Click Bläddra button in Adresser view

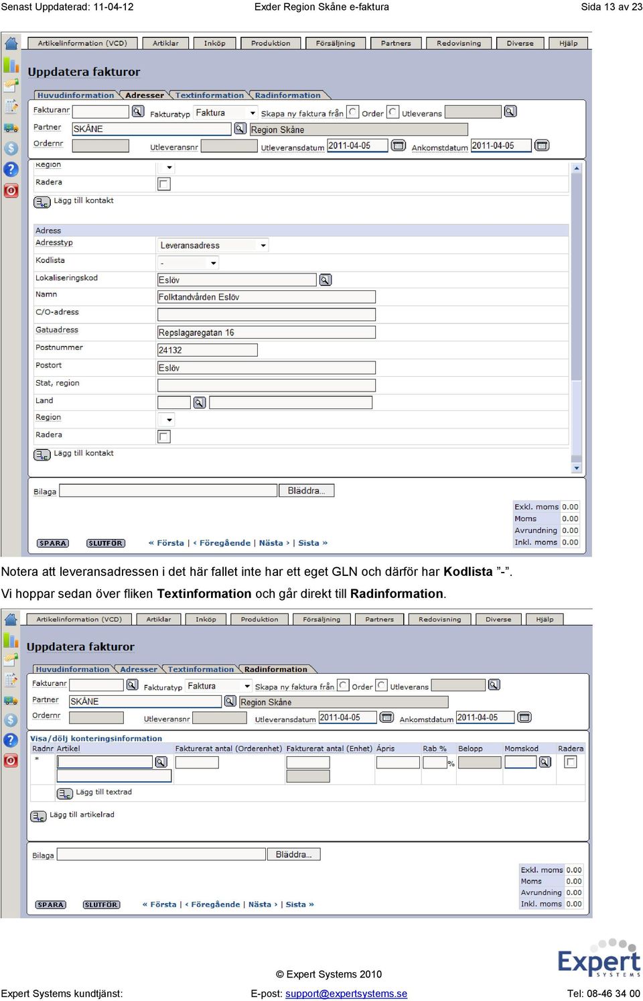[306, 491]
